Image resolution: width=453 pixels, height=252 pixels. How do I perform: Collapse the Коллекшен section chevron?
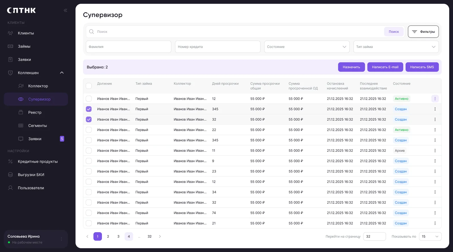click(62, 73)
